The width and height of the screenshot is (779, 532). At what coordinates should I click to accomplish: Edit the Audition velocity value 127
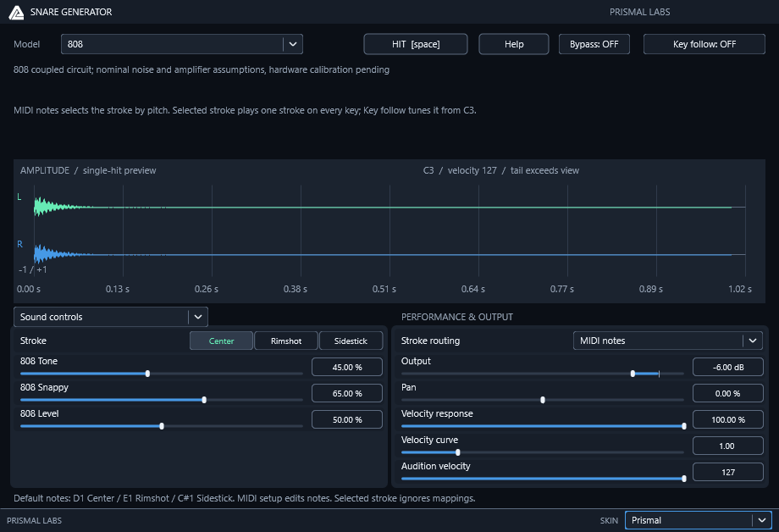pyautogui.click(x=728, y=473)
